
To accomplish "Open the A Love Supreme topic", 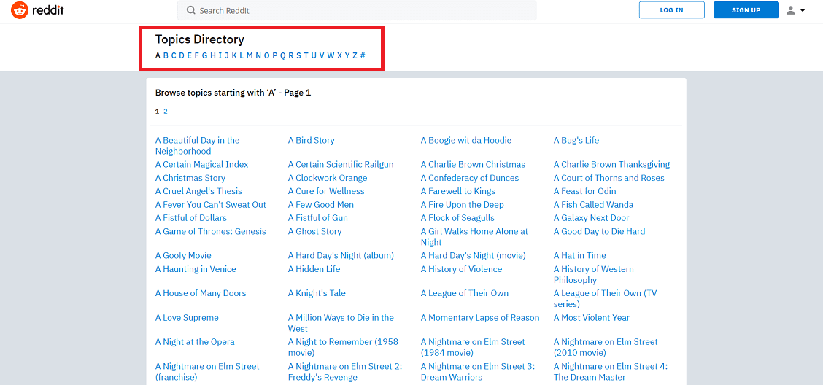I will pos(187,318).
